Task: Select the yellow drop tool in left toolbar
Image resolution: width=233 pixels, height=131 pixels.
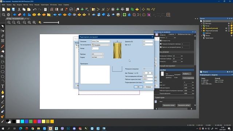Action: [3, 92]
